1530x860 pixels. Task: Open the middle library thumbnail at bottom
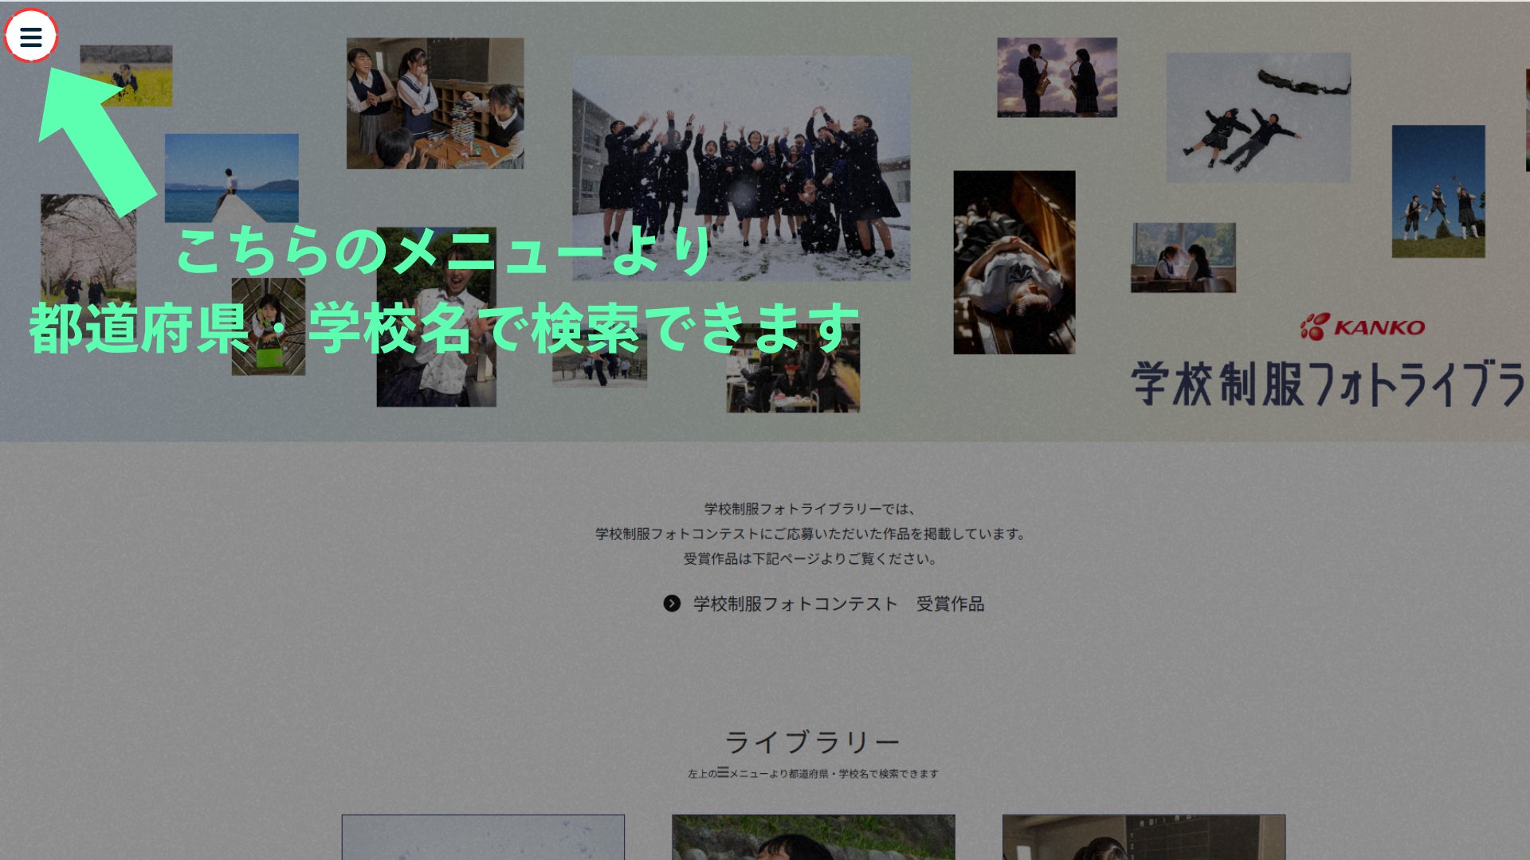click(813, 836)
